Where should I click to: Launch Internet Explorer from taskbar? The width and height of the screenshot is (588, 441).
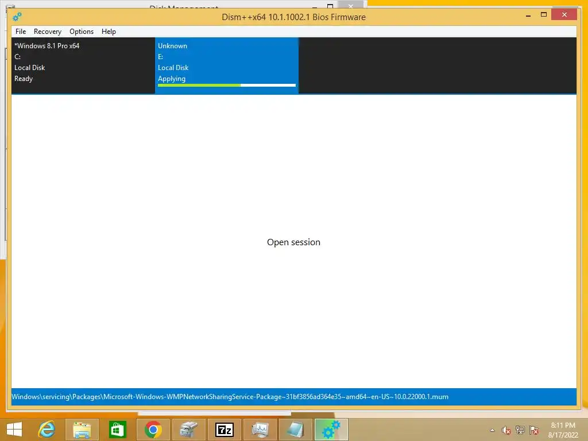click(47, 430)
